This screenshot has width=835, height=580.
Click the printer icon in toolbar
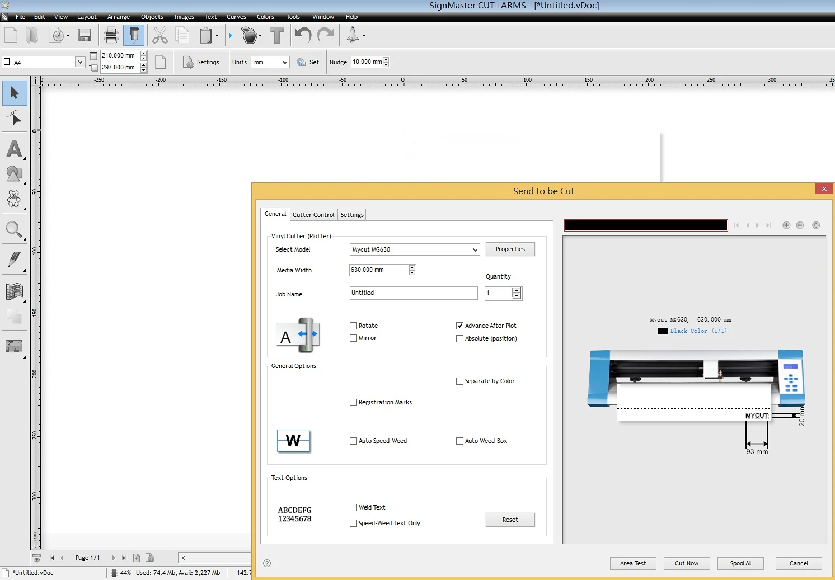(x=111, y=36)
